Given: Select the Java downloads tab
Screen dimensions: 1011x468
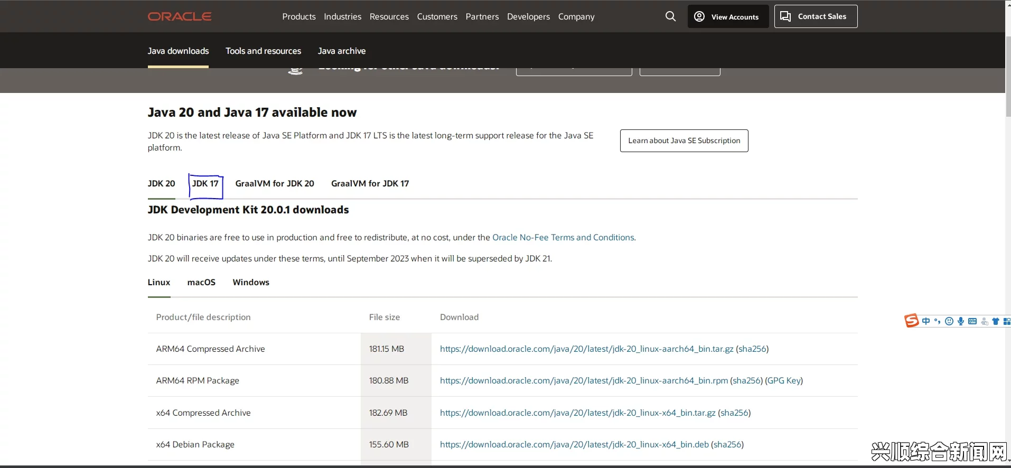Looking at the screenshot, I should point(178,51).
